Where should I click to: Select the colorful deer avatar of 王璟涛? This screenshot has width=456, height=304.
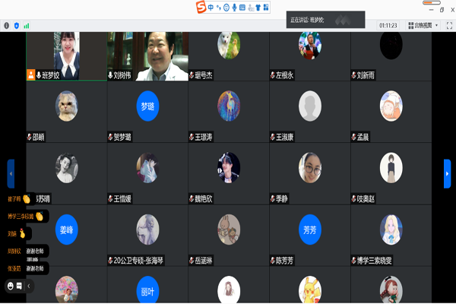click(229, 106)
